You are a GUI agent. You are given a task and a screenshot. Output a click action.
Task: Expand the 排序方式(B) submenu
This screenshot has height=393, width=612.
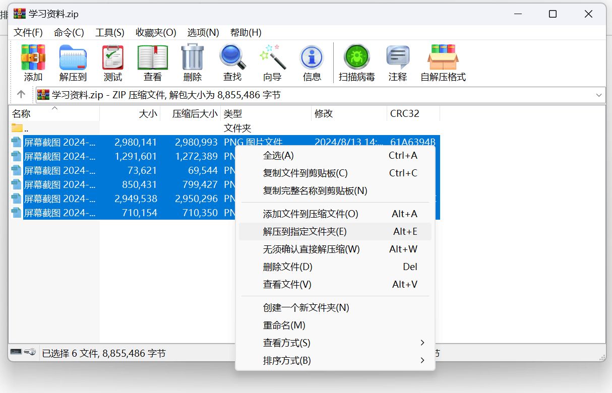point(335,360)
